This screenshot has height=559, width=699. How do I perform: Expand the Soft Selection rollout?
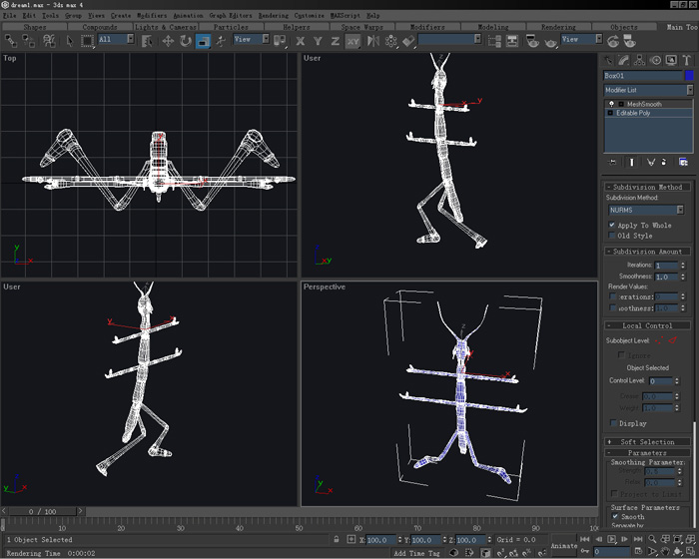click(x=647, y=442)
